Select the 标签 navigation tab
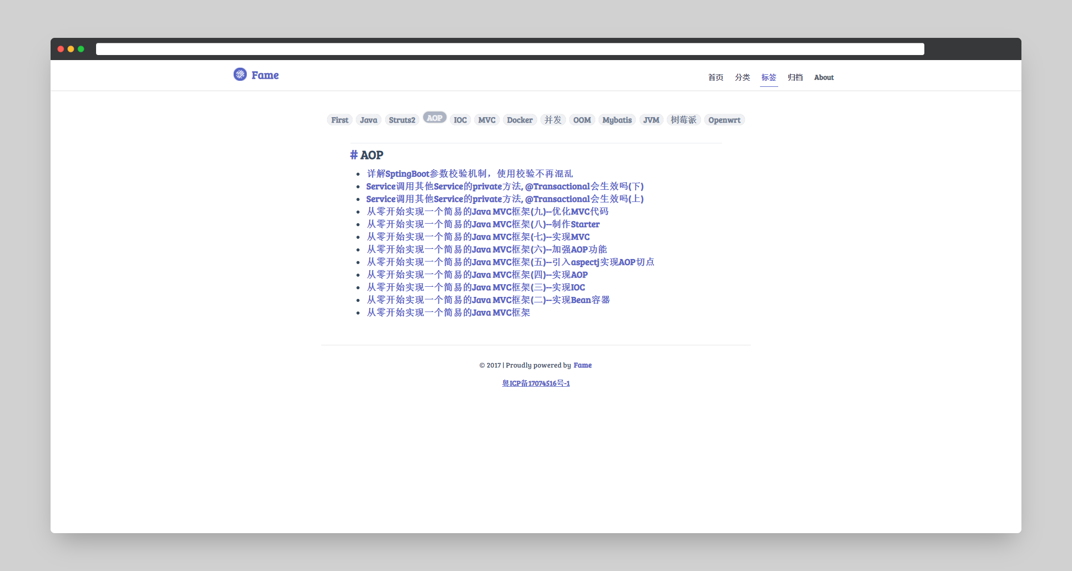This screenshot has width=1072, height=571. [769, 77]
